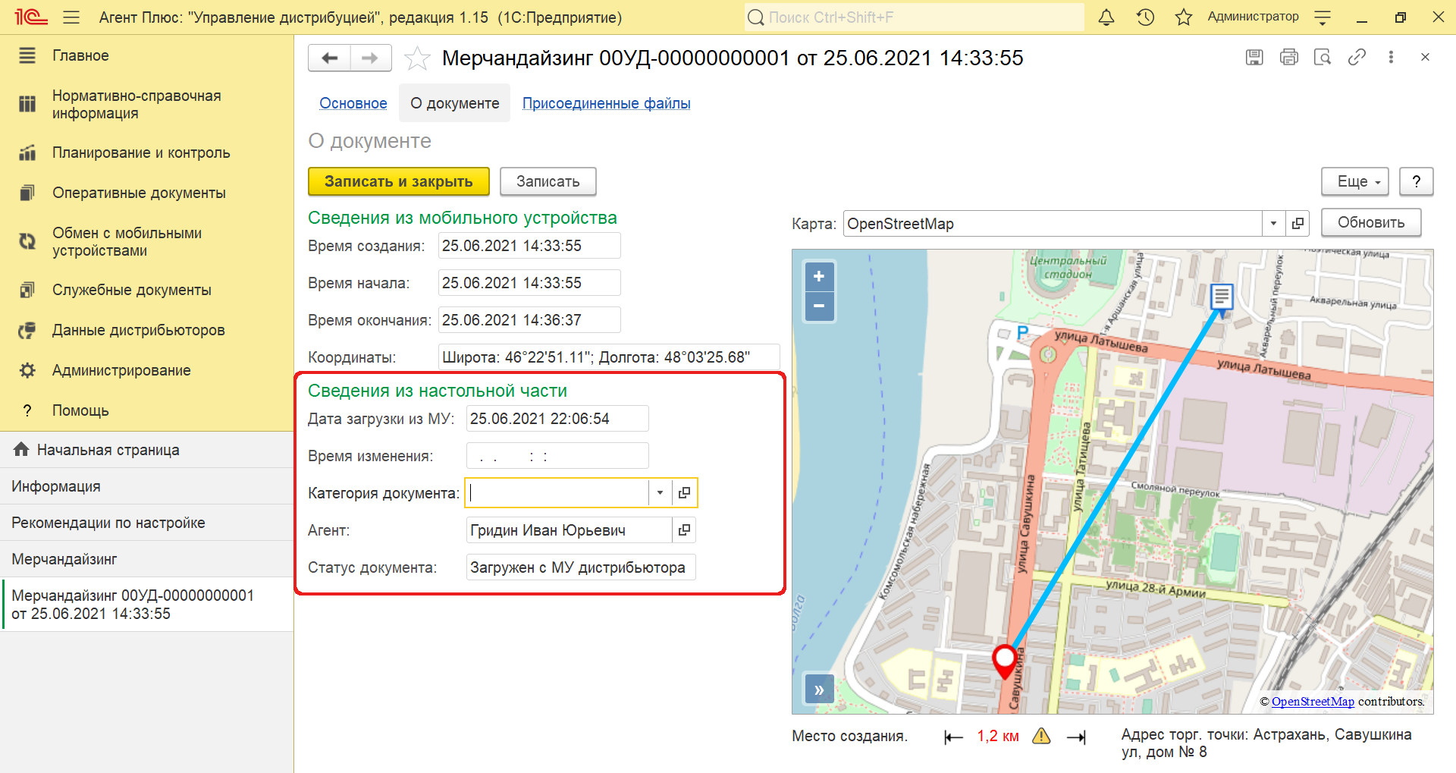The image size is (1456, 773).
Task: Switch to Рекомендации по настройке window
Action: (x=146, y=523)
